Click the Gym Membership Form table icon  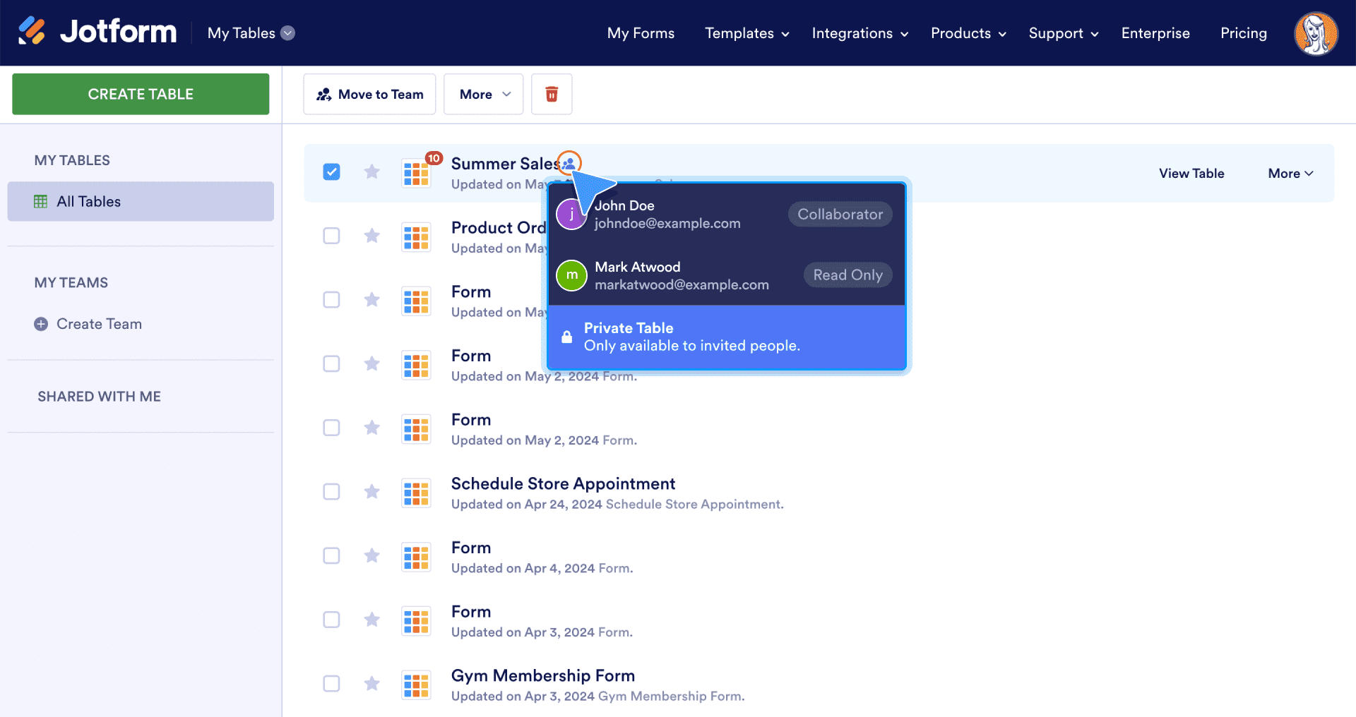click(x=416, y=685)
